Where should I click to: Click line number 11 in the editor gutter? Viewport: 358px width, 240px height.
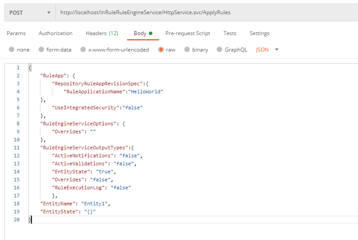click(x=17, y=148)
